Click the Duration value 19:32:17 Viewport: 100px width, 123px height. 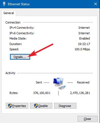point(84,44)
